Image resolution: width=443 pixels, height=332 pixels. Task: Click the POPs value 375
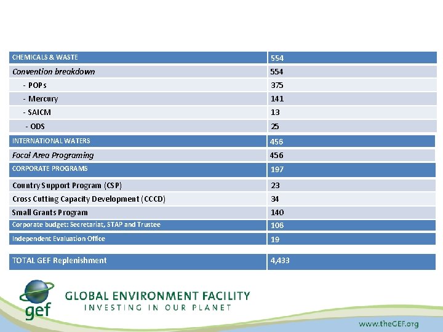pos(277,85)
